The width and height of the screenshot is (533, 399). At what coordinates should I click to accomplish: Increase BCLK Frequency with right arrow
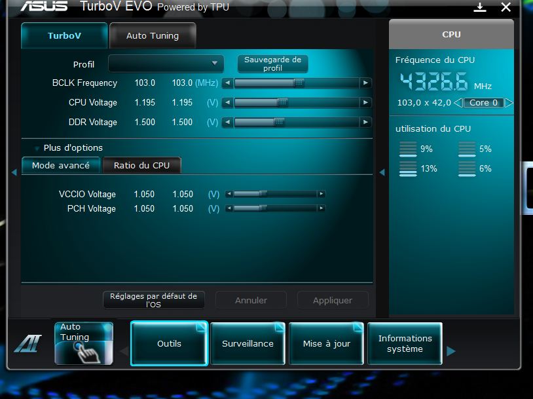(x=365, y=83)
